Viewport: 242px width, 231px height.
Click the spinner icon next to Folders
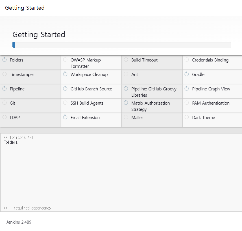point(5,60)
